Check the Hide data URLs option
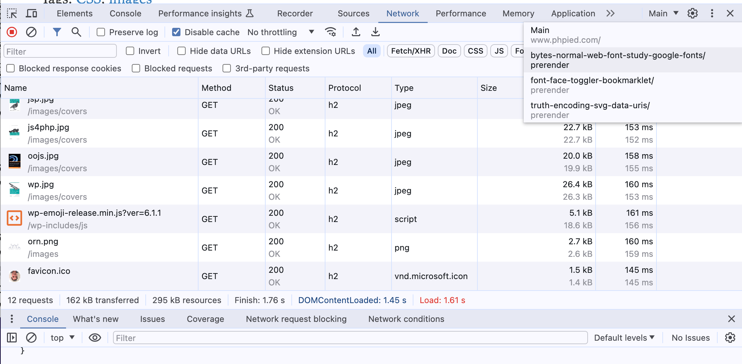This screenshot has width=742, height=364. click(182, 51)
